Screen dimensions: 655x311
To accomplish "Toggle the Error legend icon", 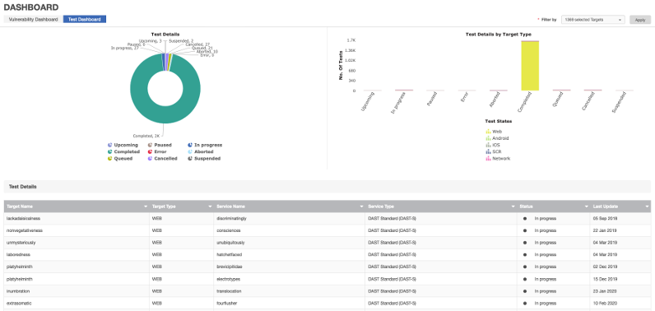I will (150, 151).
